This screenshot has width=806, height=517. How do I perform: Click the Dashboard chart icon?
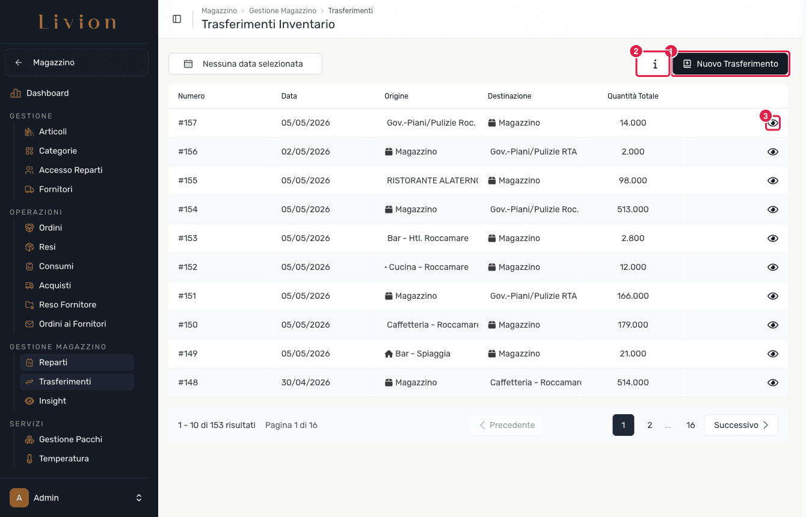coord(16,93)
